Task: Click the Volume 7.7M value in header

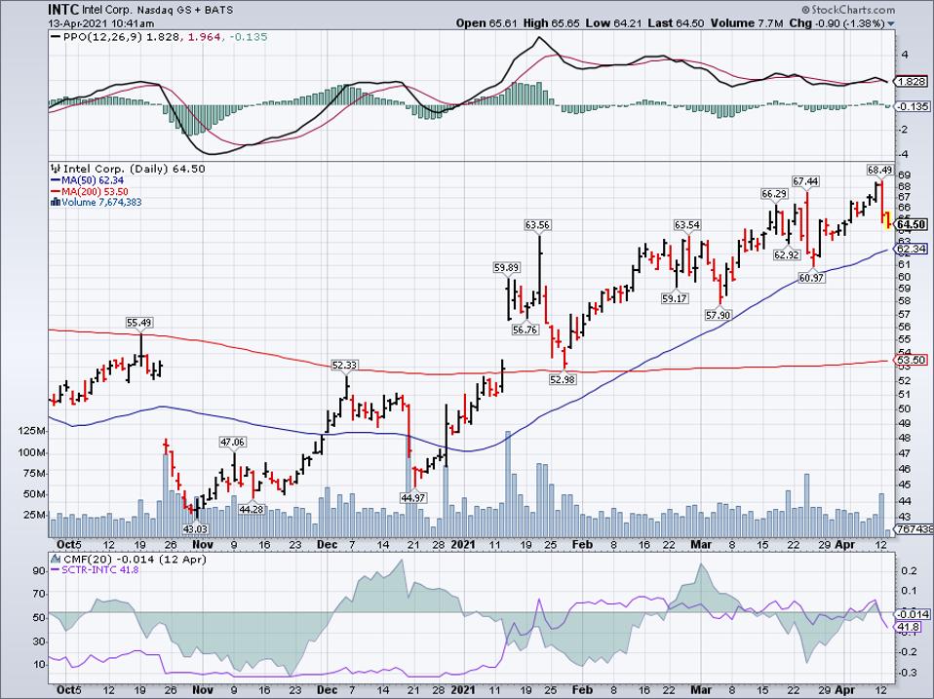Action: click(x=746, y=23)
